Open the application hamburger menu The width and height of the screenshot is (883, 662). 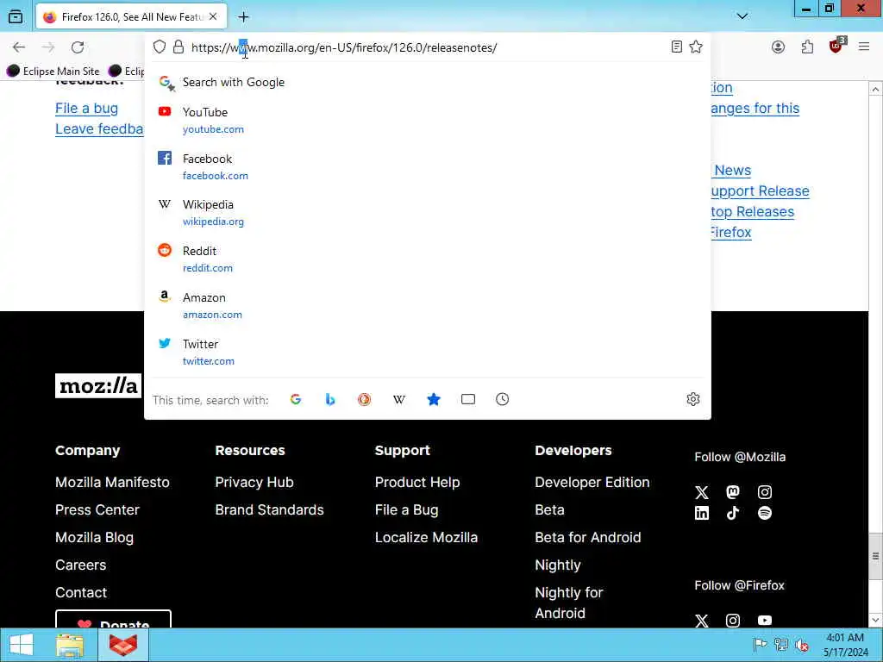tap(864, 47)
